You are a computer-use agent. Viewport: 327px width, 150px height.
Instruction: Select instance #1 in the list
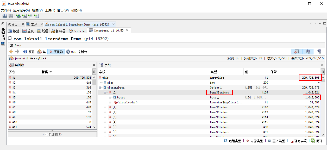[50, 78]
